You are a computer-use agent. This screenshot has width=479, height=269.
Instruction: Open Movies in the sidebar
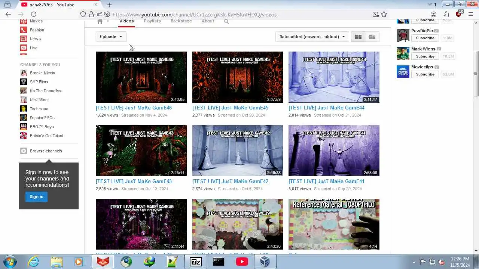[x=36, y=21]
